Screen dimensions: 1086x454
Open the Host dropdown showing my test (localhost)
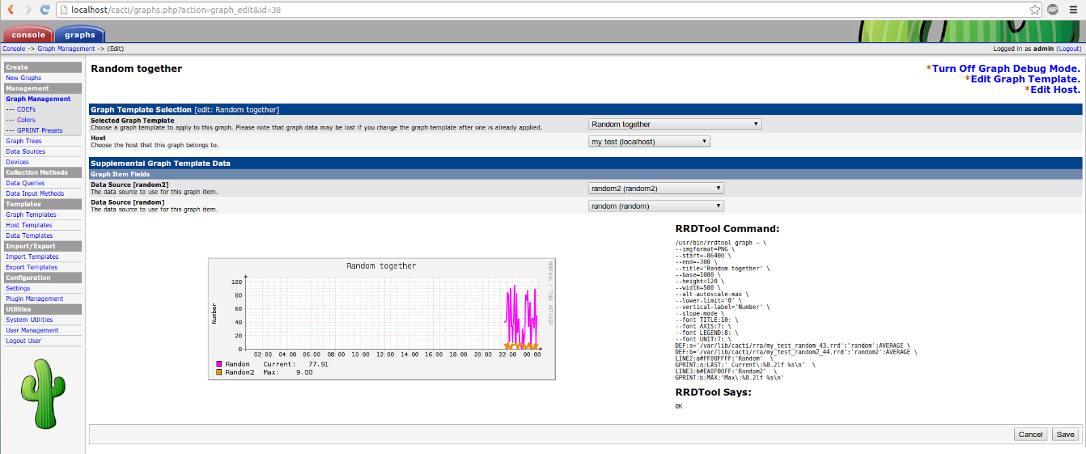click(649, 142)
